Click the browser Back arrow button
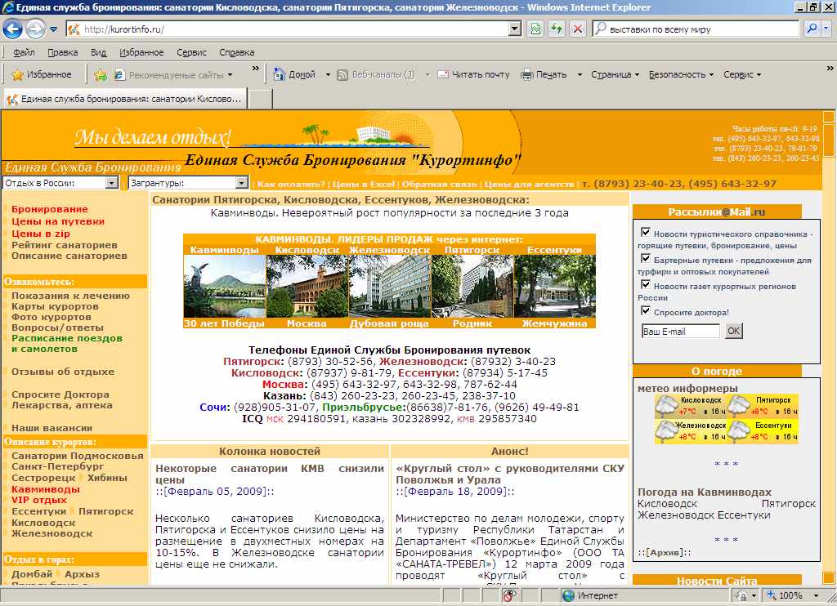Image resolution: width=837 pixels, height=606 pixels. [13, 29]
